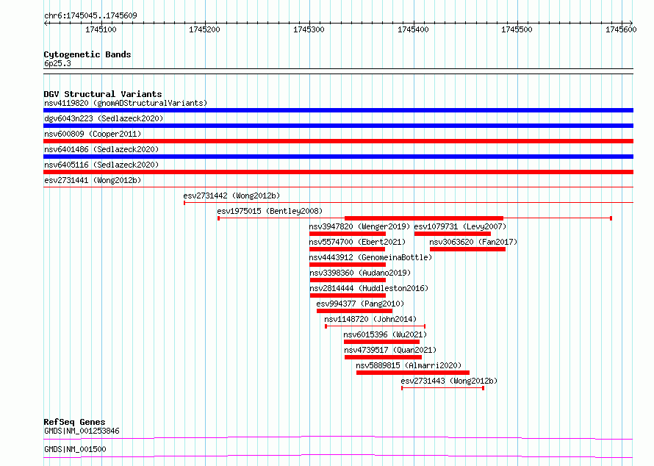Click the RefSeq Genes track heading
The width and height of the screenshot is (654, 466).
tap(74, 422)
